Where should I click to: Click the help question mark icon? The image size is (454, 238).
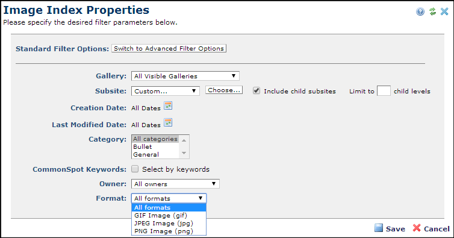(420, 11)
